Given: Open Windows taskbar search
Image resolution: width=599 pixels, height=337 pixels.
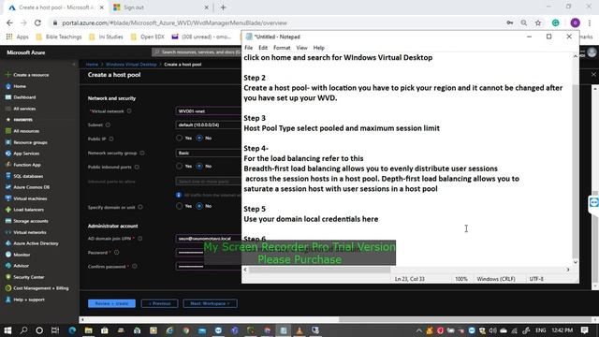Looking at the screenshot, I should [23, 330].
